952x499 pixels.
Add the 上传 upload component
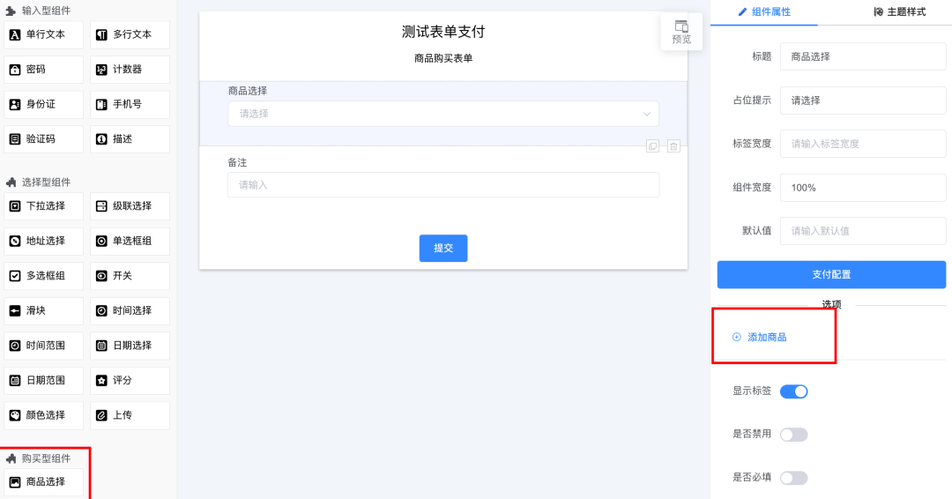click(x=130, y=415)
